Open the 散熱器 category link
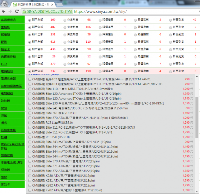200x194 pixels. tap(5, 101)
